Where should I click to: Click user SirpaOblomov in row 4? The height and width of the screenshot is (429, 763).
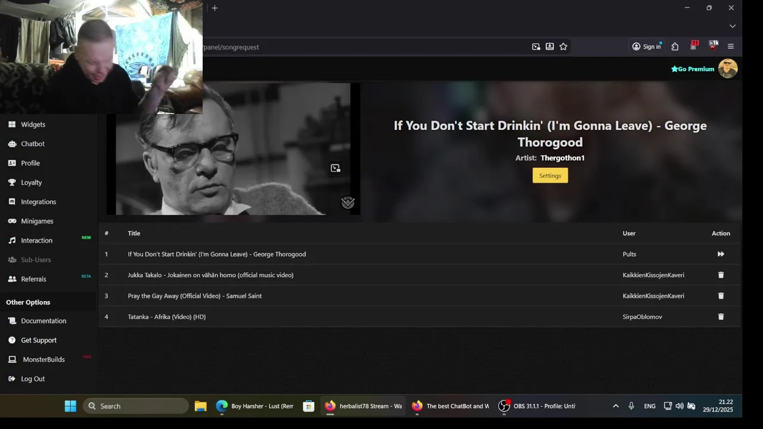pos(643,316)
